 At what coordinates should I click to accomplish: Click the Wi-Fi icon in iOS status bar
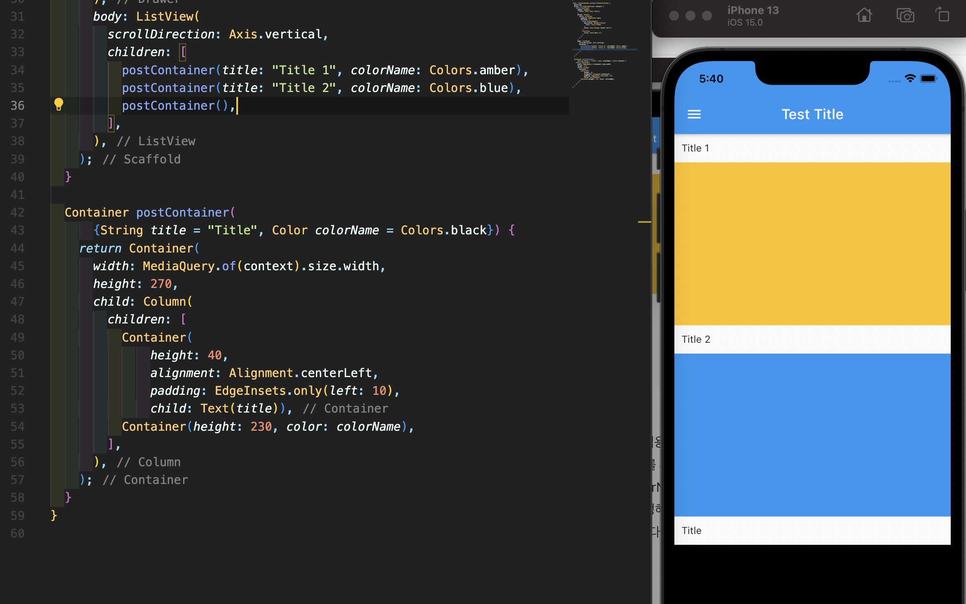click(x=910, y=78)
